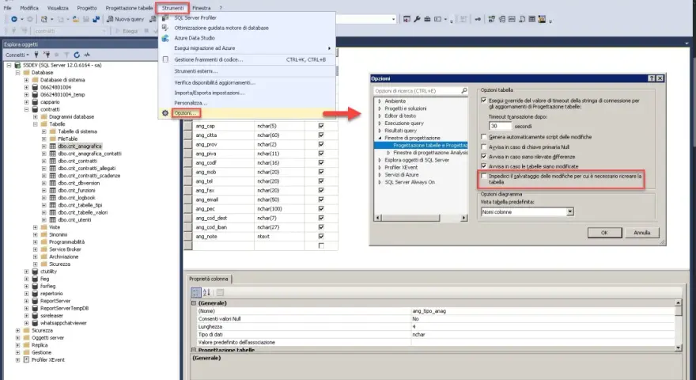Expand Servizi di Azure in Opzioni tree
Screen dimensions: 696x380
tap(380, 175)
